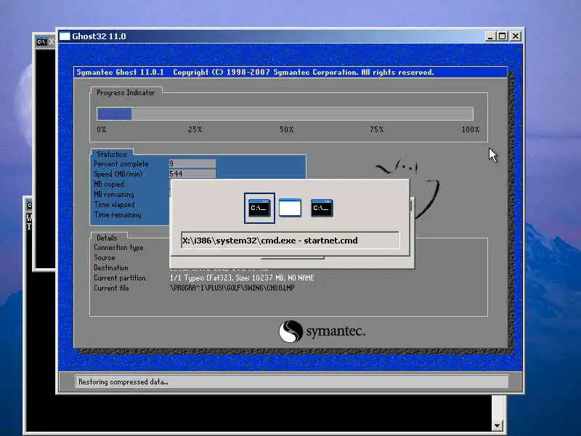
Task: Maximize the Ghost32 11.0 window
Action: pos(502,36)
